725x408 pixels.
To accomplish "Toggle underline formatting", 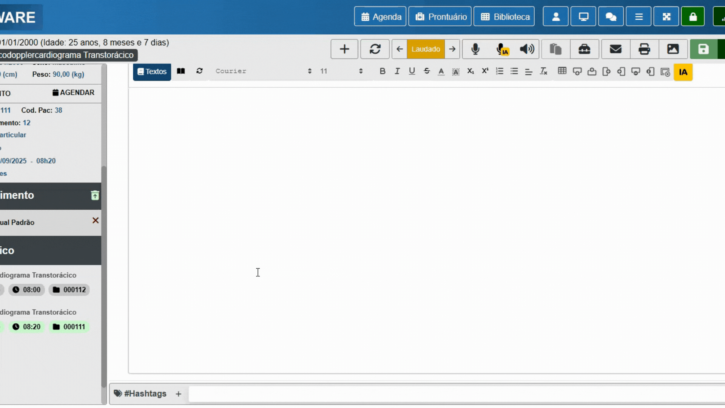I will coord(412,71).
